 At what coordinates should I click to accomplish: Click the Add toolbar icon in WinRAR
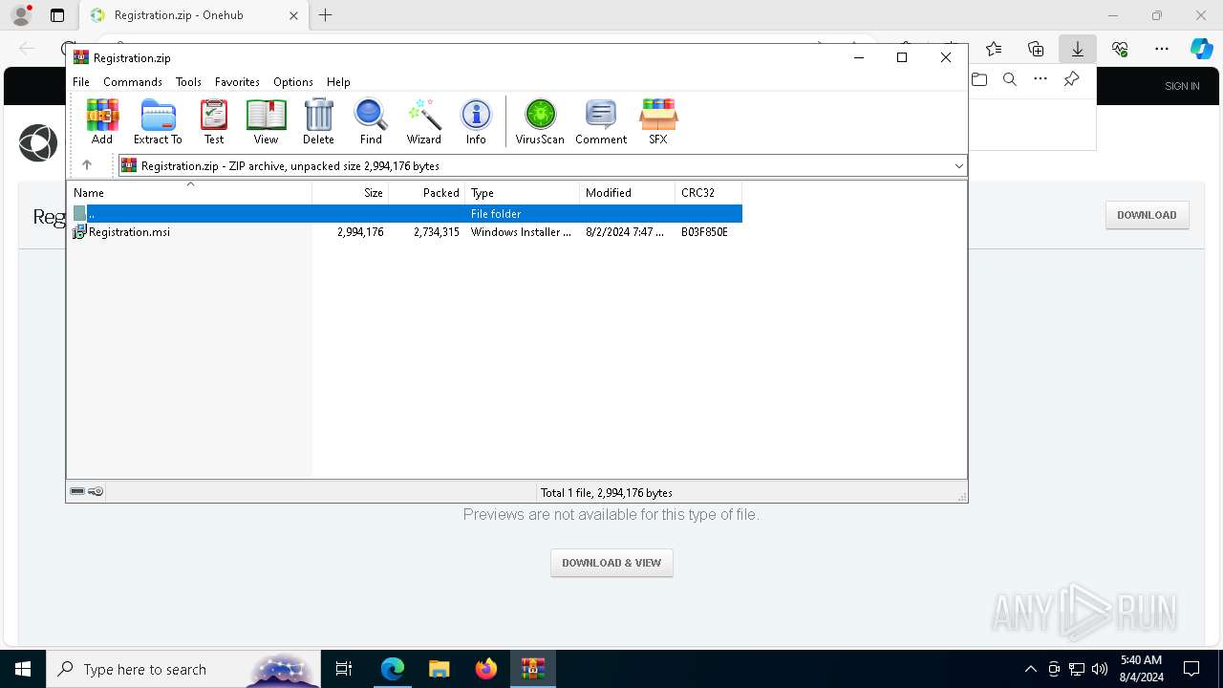pyautogui.click(x=102, y=121)
